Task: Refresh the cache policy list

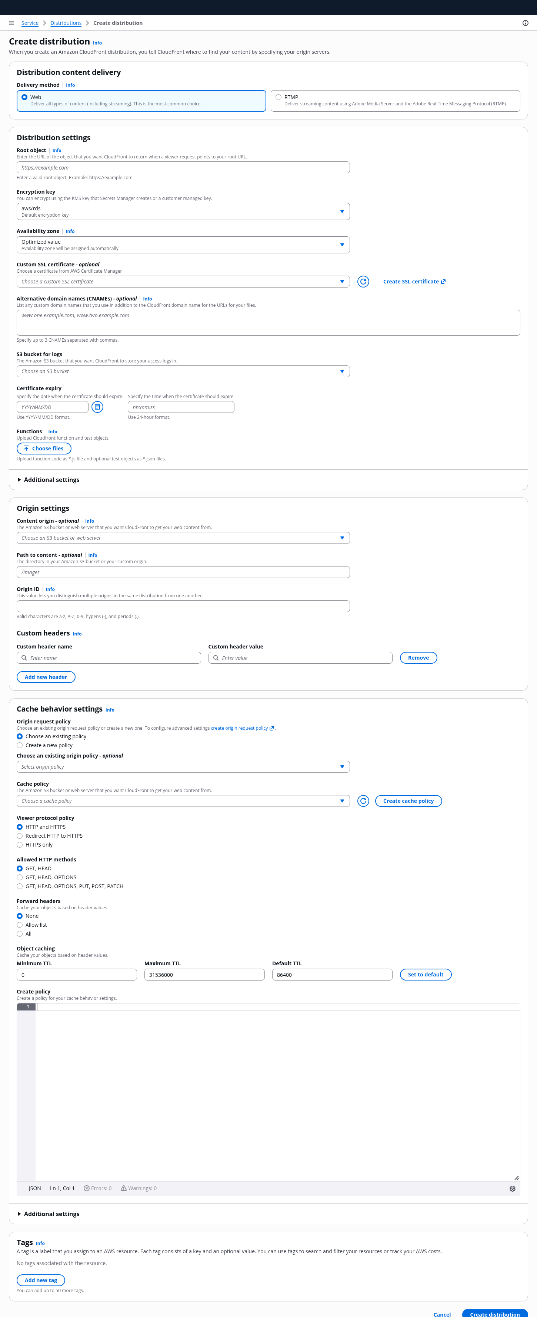Action: (x=363, y=801)
